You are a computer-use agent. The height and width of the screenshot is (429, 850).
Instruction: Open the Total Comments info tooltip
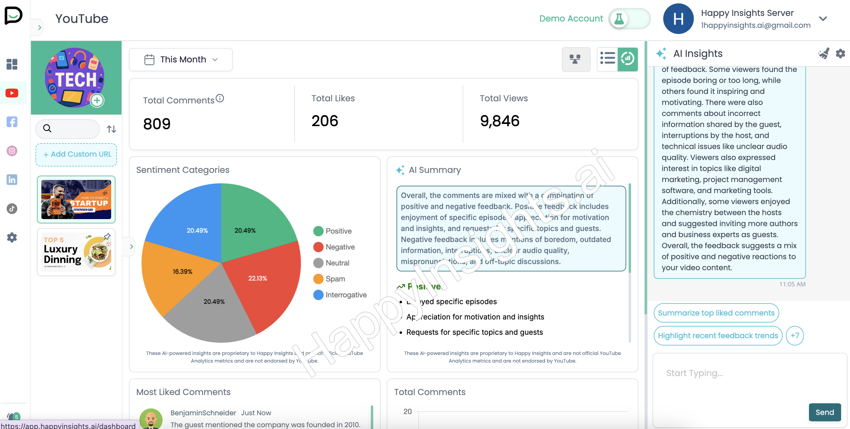tap(220, 98)
